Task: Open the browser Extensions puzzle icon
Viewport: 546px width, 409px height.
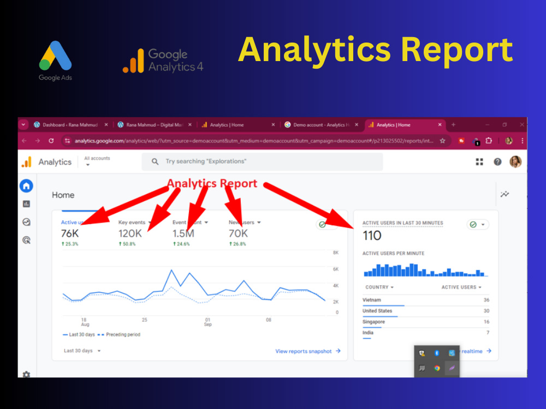Action: tap(489, 141)
